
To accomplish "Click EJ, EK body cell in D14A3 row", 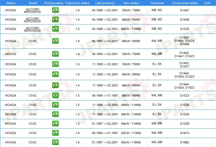I will tap(157, 64).
